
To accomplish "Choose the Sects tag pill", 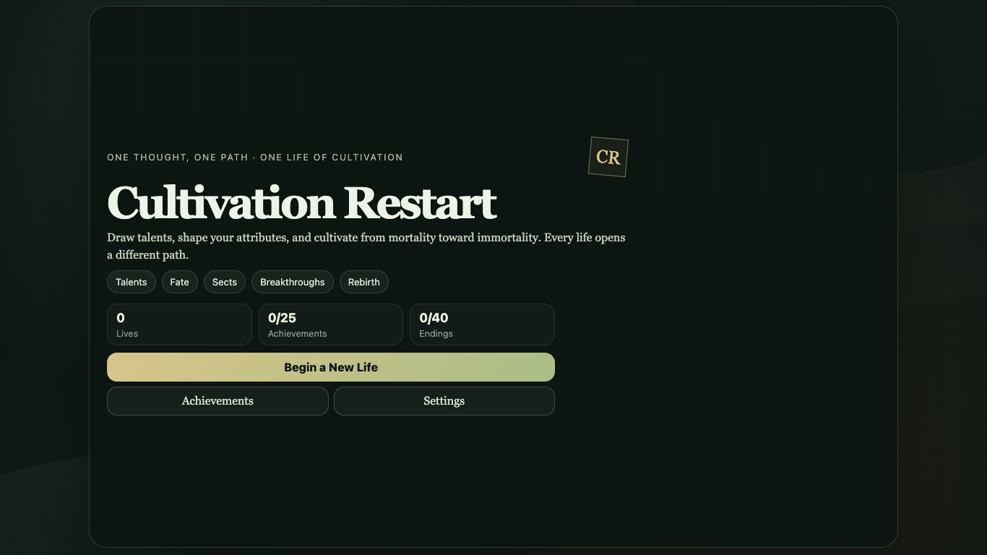I will (225, 282).
